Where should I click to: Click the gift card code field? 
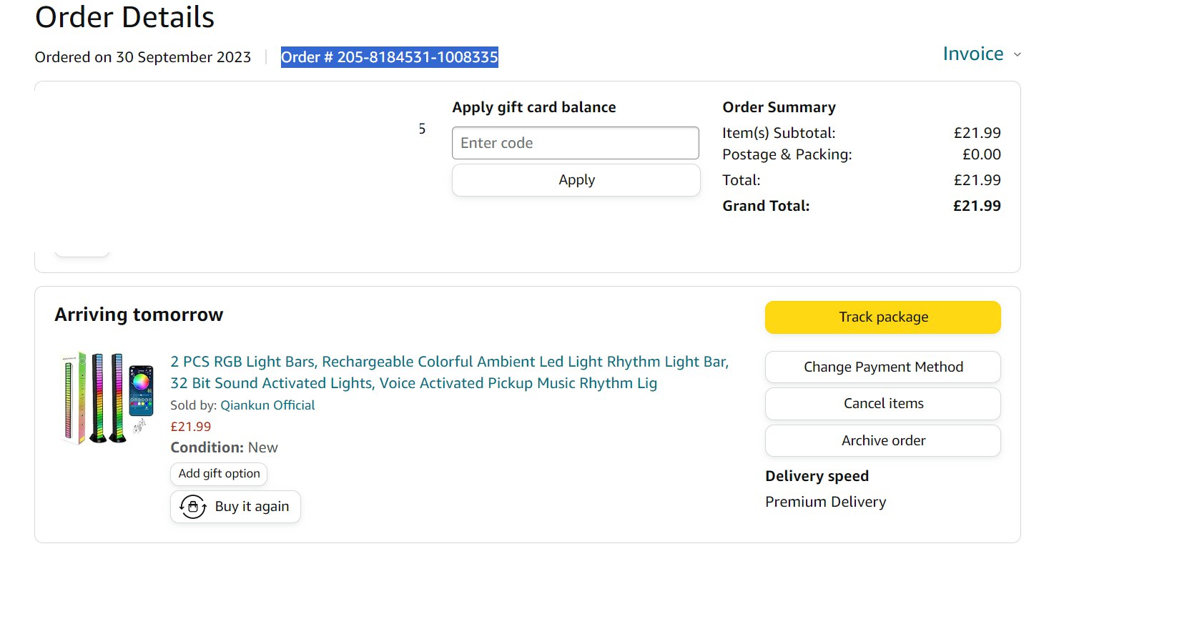[575, 143]
